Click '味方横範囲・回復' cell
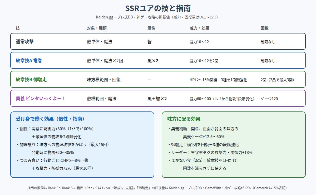The image size is (316, 195). [x=104, y=80]
